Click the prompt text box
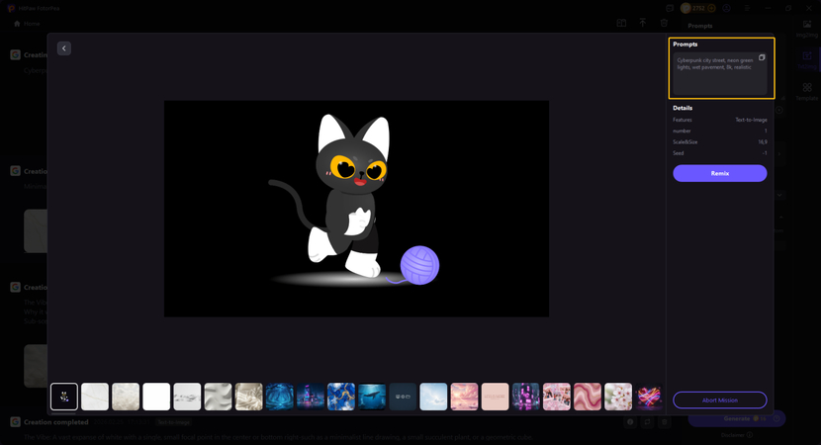The image size is (821, 445). (717, 75)
